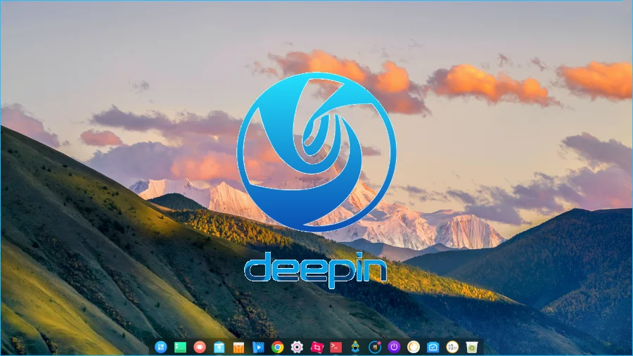Open the Trash bin in dock
Screen dimensions: 633x356
[471, 347]
